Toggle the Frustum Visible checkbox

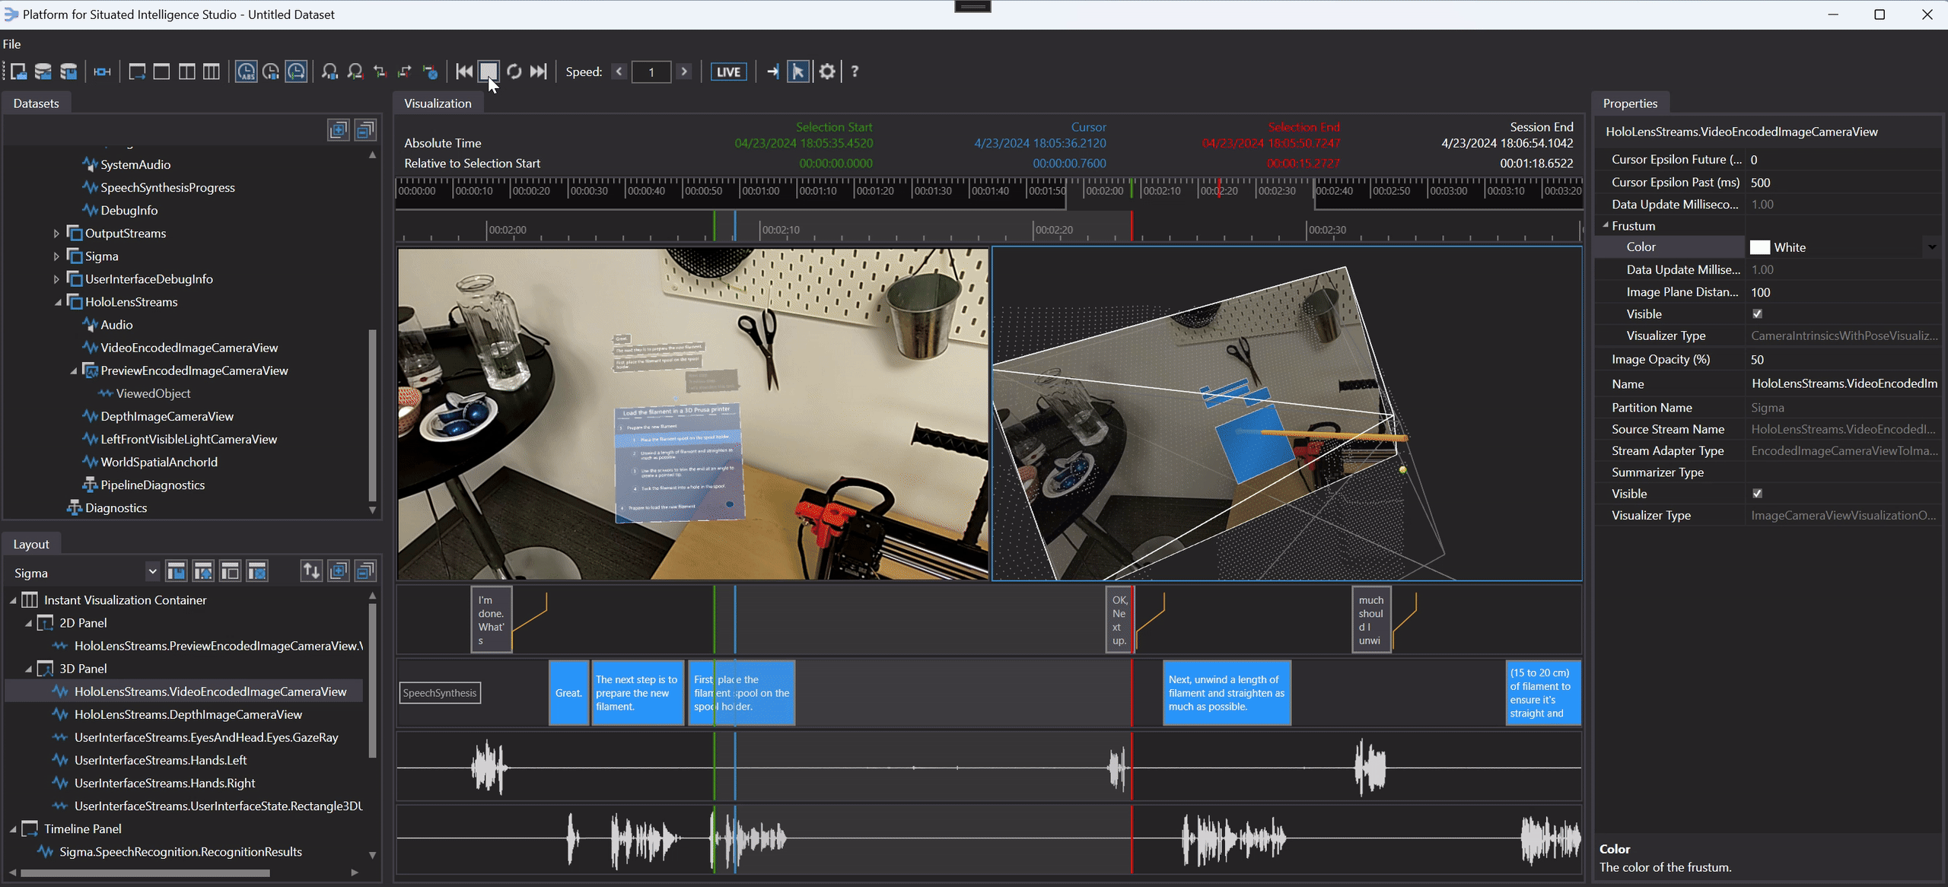[1757, 313]
